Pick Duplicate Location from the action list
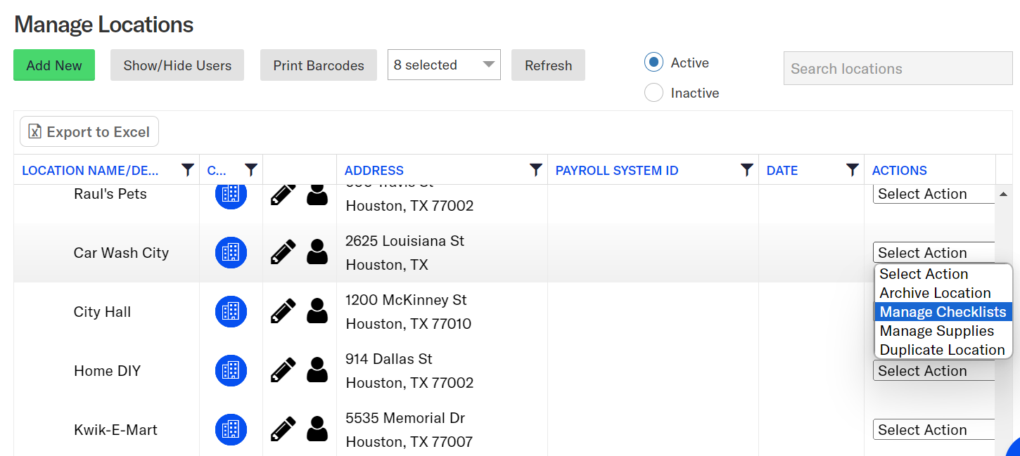Image resolution: width=1020 pixels, height=456 pixels. 942,350
